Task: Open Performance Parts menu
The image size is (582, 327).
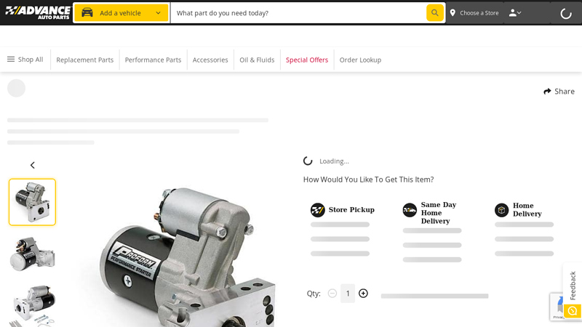Action: tap(153, 60)
